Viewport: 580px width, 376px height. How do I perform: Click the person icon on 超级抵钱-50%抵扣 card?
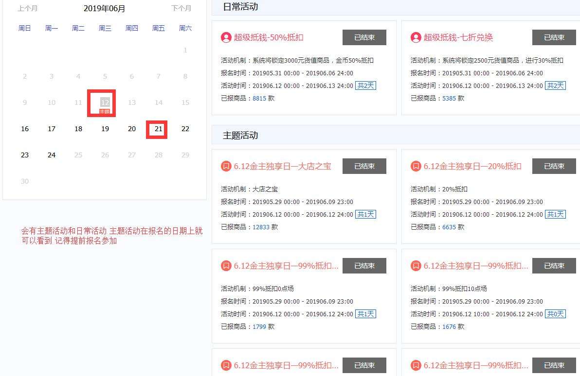(225, 37)
